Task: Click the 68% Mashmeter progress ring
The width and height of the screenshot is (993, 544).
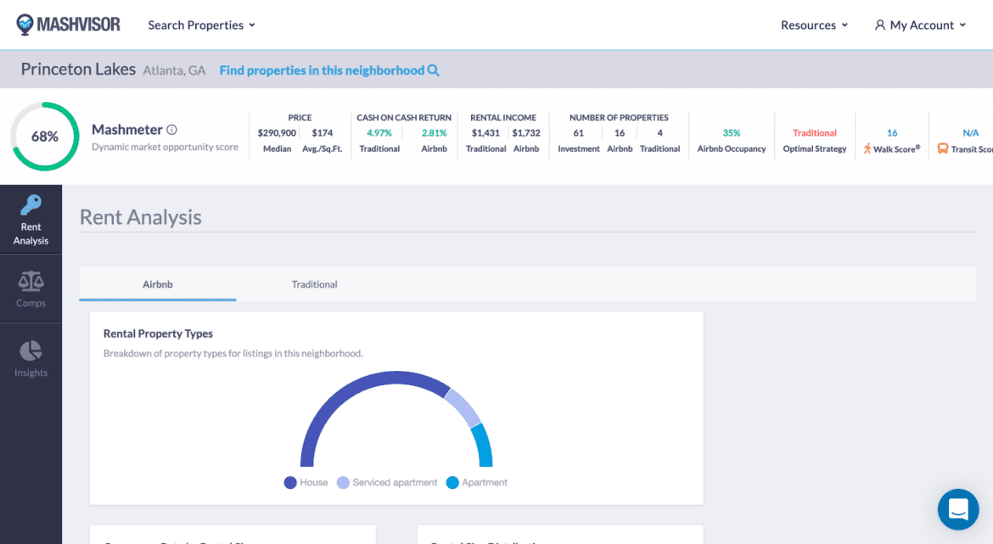Action: (45, 137)
